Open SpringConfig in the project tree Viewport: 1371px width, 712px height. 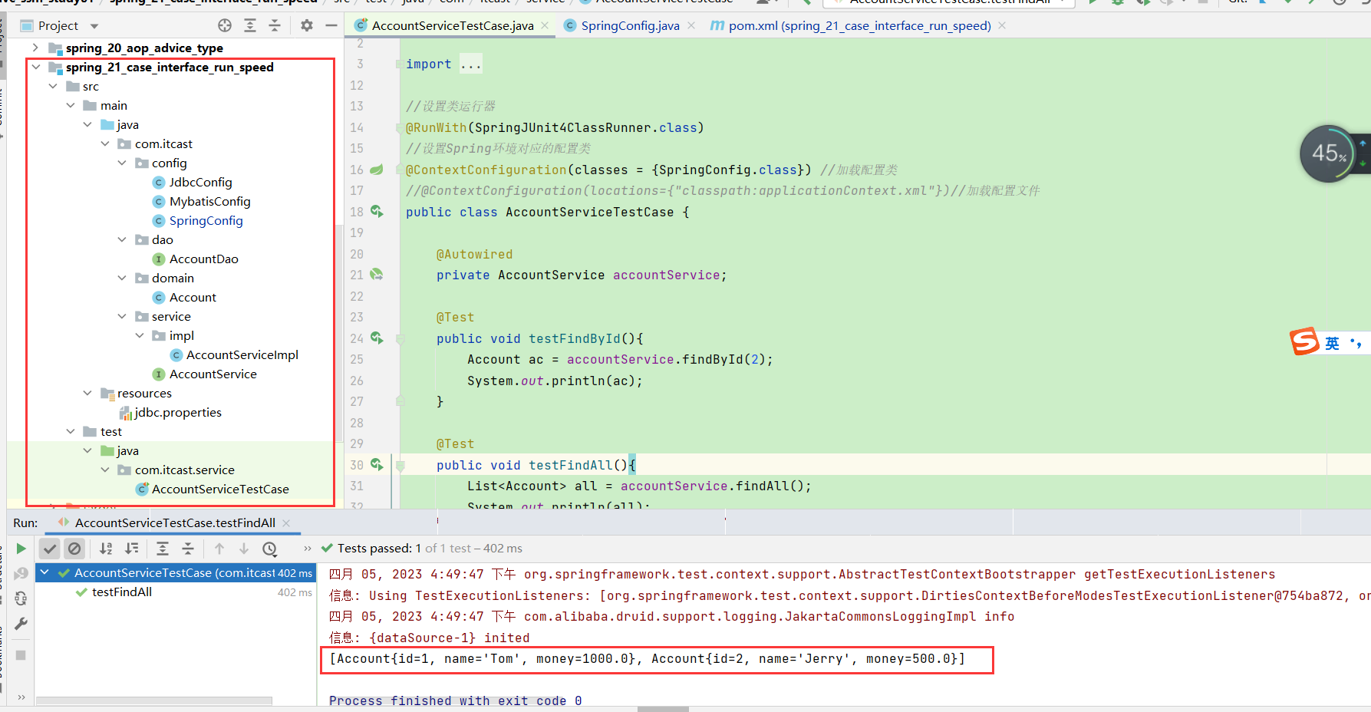tap(206, 220)
